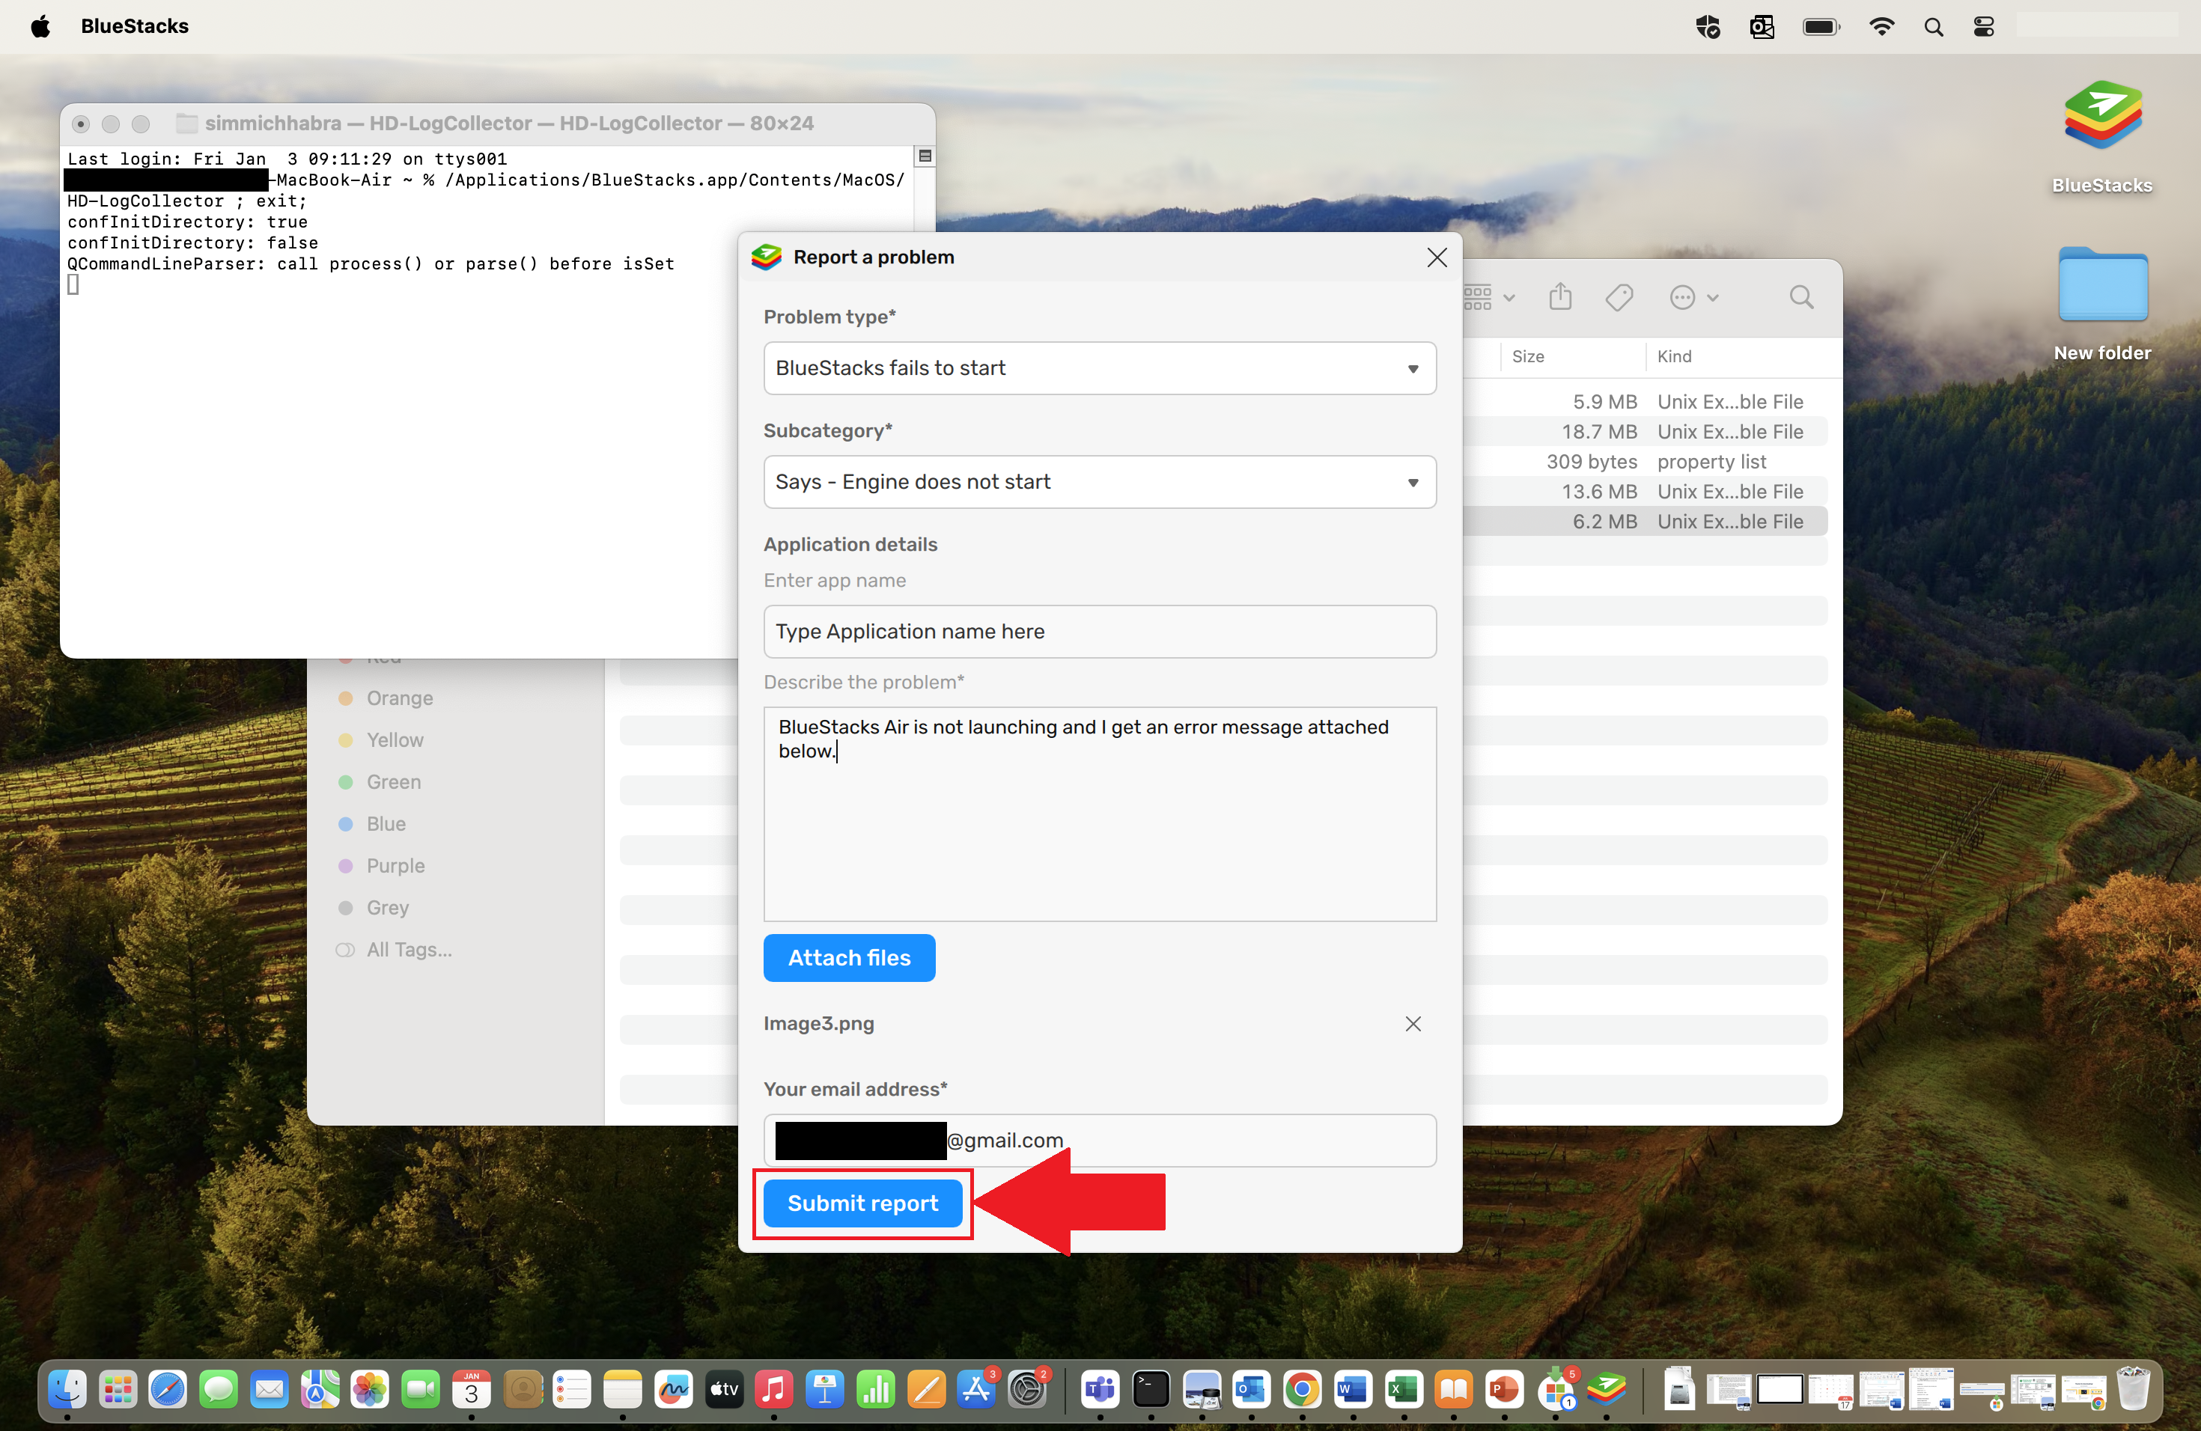Open Reminders from the Dock
Viewport: 2201px width, 1431px height.
pos(573,1389)
